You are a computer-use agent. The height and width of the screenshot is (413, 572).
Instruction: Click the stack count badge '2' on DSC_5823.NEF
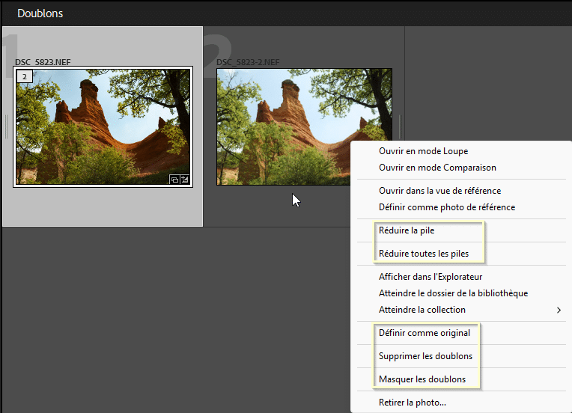pyautogui.click(x=25, y=76)
